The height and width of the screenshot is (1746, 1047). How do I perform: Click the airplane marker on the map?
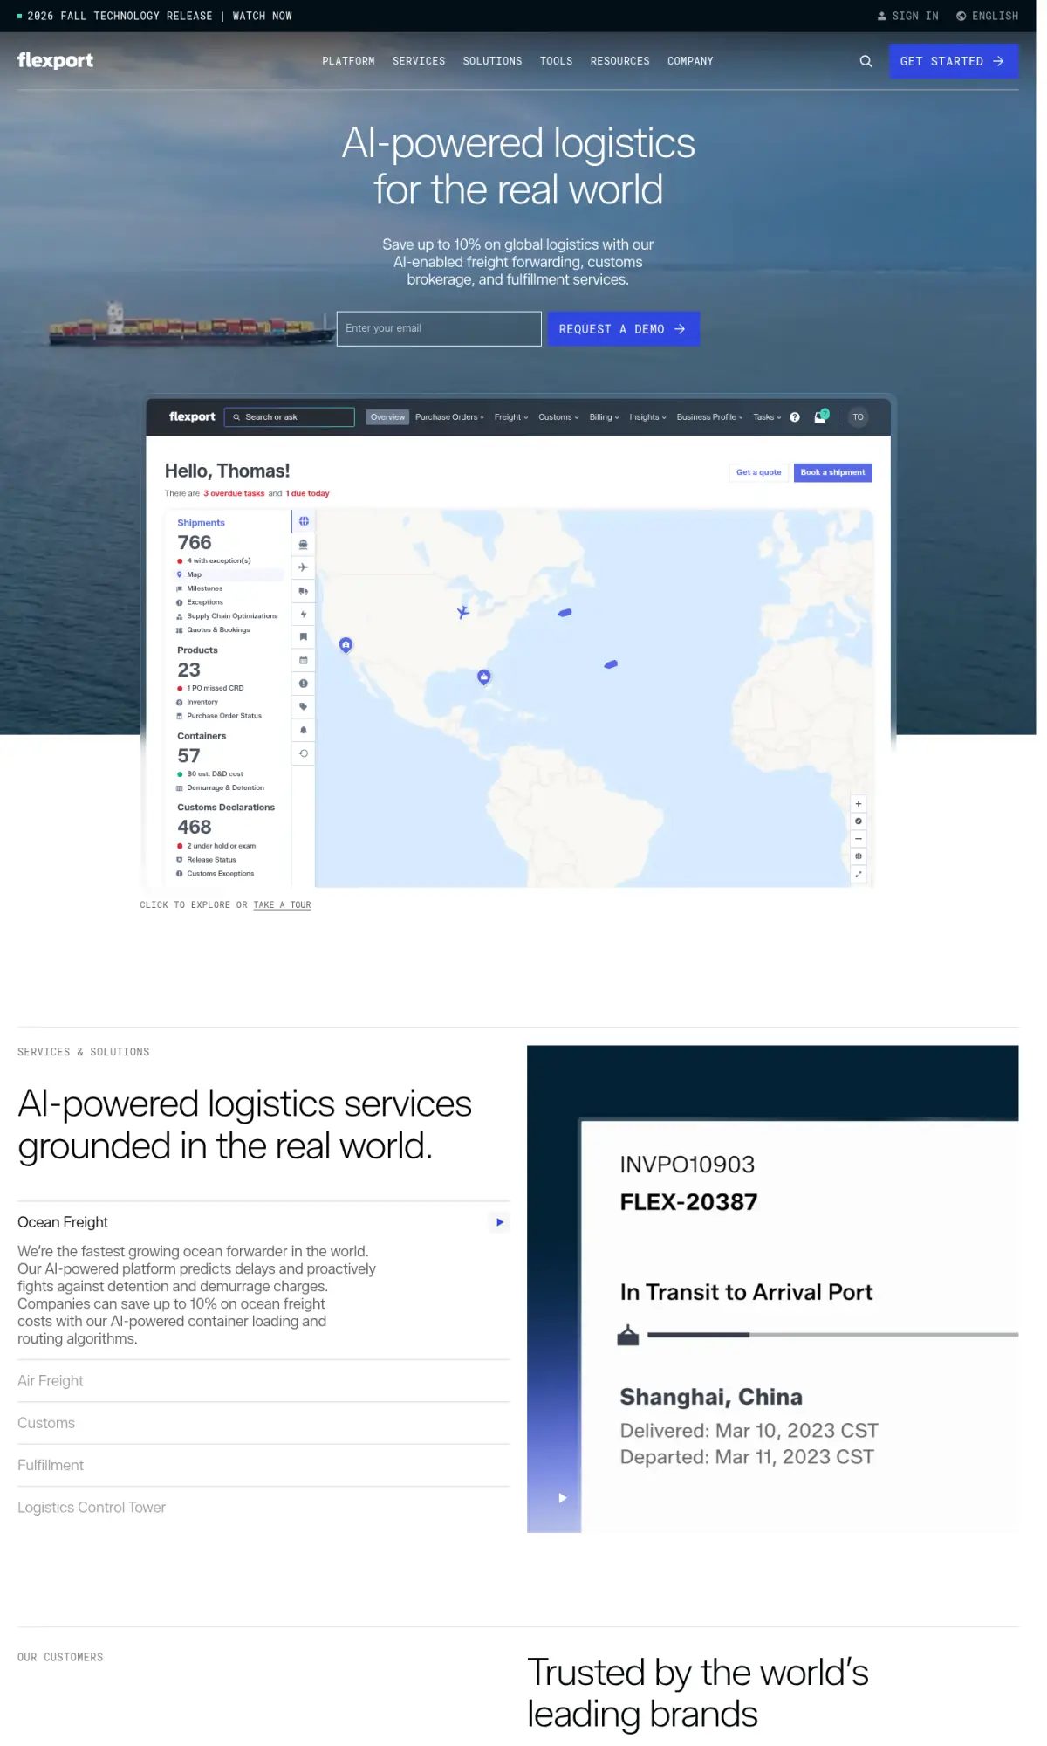click(x=463, y=612)
